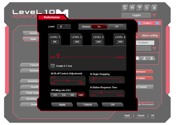
Task: Open the Level 4 dropdown
Action: (64, 26)
